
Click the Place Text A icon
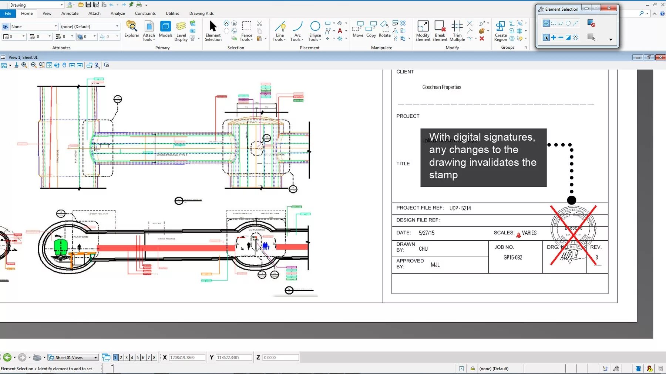coord(340,31)
